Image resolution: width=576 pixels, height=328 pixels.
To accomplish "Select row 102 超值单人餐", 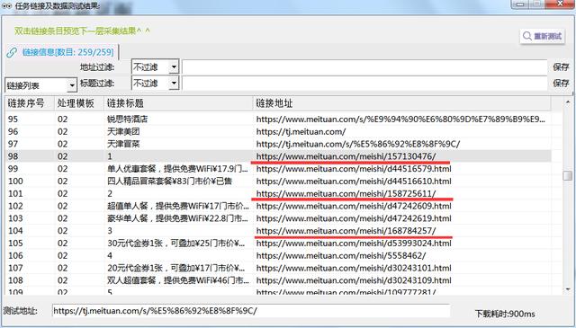I will click(278, 206).
